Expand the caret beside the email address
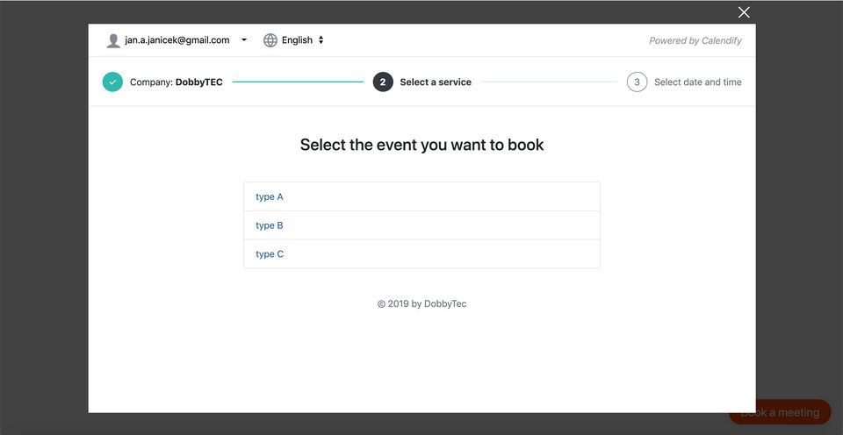The height and width of the screenshot is (435, 843). 244,40
